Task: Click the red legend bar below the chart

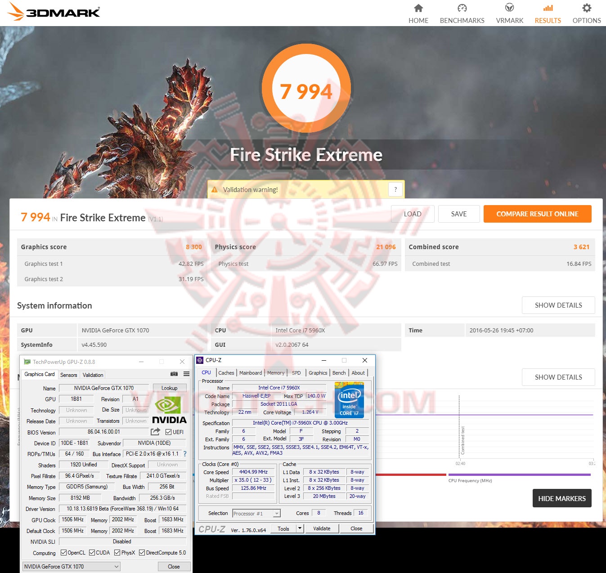Action: [411, 475]
